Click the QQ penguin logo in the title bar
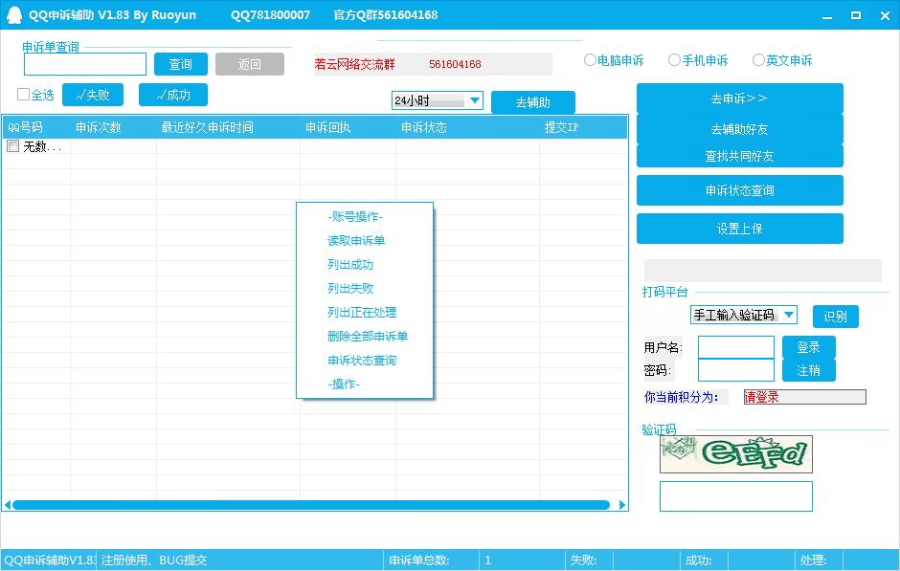 click(x=13, y=15)
